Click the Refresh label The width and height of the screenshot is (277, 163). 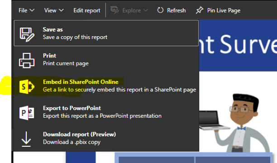coord(177,10)
